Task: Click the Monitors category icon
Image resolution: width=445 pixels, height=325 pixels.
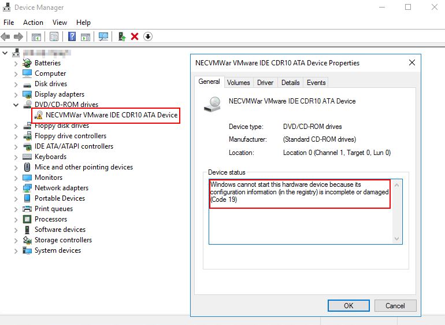Action: click(x=27, y=178)
